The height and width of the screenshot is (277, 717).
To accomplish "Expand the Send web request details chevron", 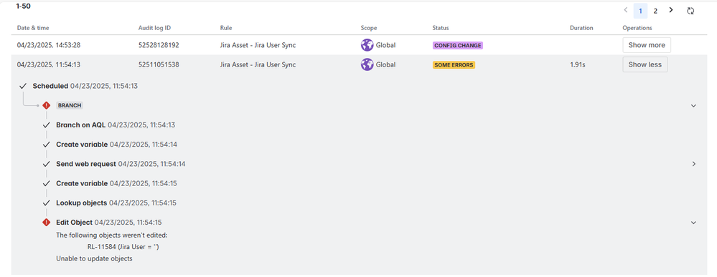I will coord(694,164).
